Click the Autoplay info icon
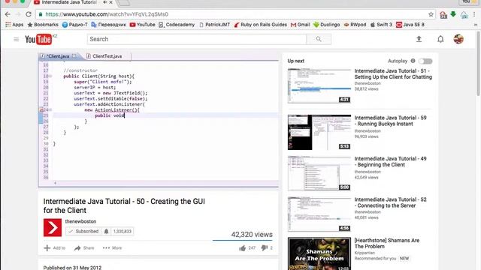Screen dimensions: 481x270 coord(413,61)
